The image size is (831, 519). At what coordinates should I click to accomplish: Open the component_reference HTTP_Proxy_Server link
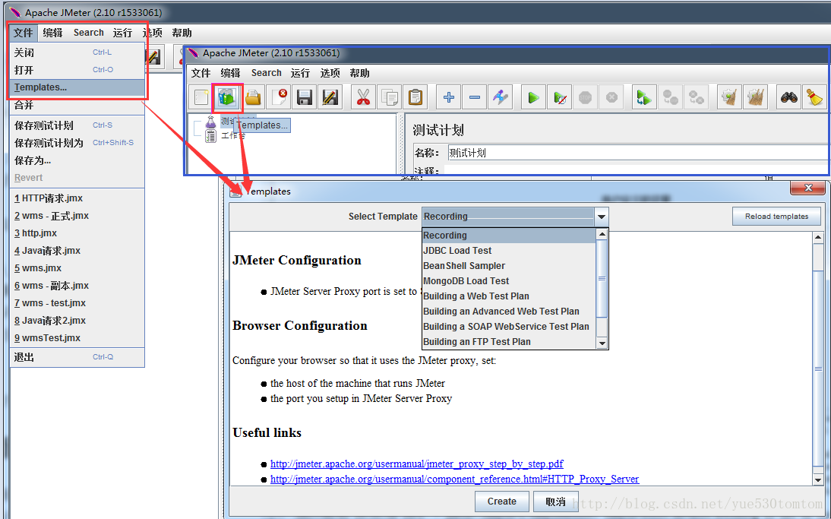tap(454, 479)
